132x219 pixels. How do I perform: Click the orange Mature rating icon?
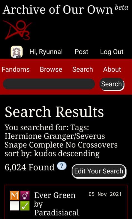pos(14,196)
